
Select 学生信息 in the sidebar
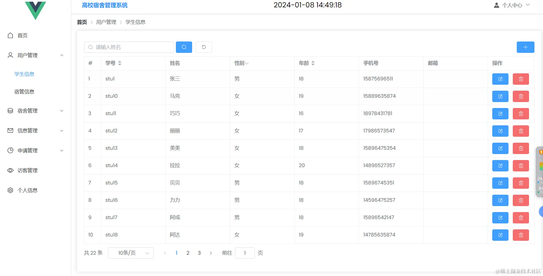pyautogui.click(x=24, y=74)
